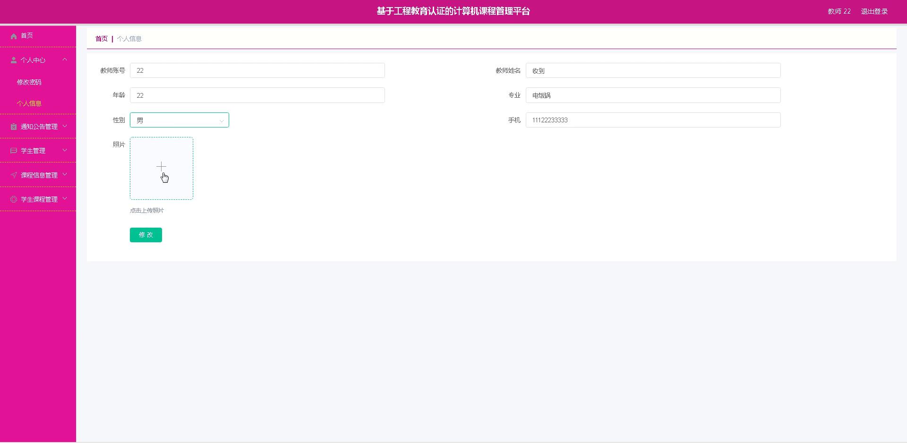Collapse the 个人中心 menu chevron
Screen dimensions: 907x443
(x=65, y=60)
